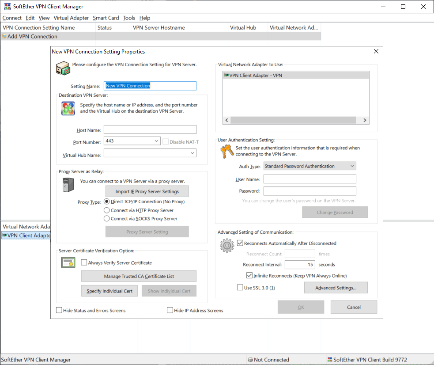
Task: Click the Password input field
Action: coord(310,191)
